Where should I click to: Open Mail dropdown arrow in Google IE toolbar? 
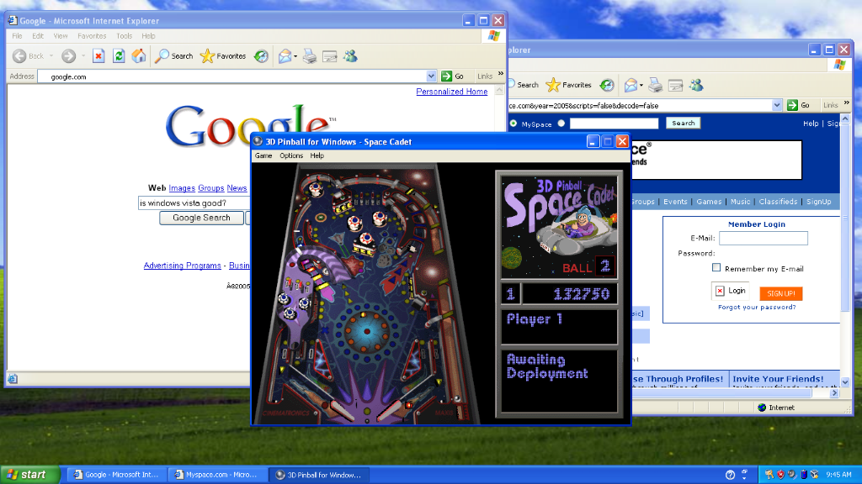point(295,56)
